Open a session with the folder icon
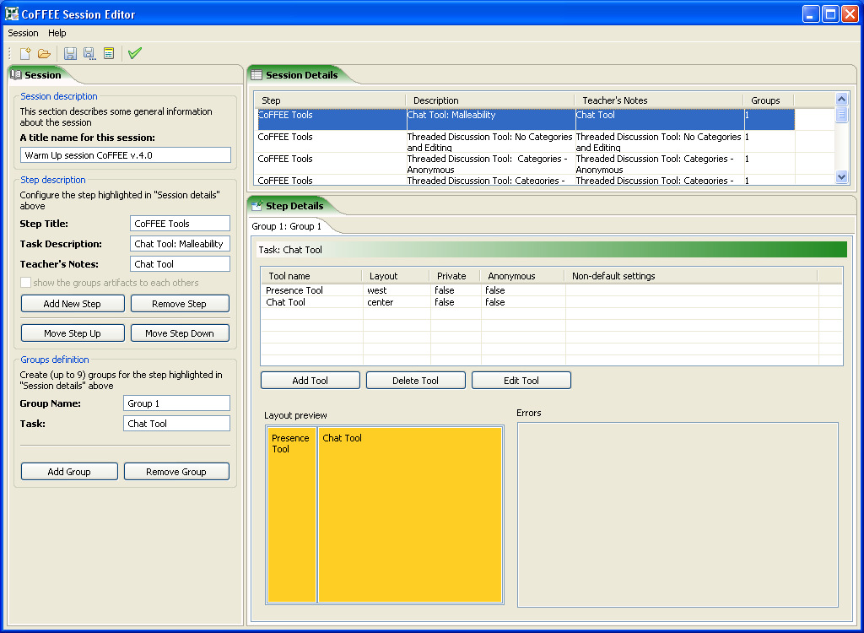The height and width of the screenshot is (633, 864). (44, 53)
